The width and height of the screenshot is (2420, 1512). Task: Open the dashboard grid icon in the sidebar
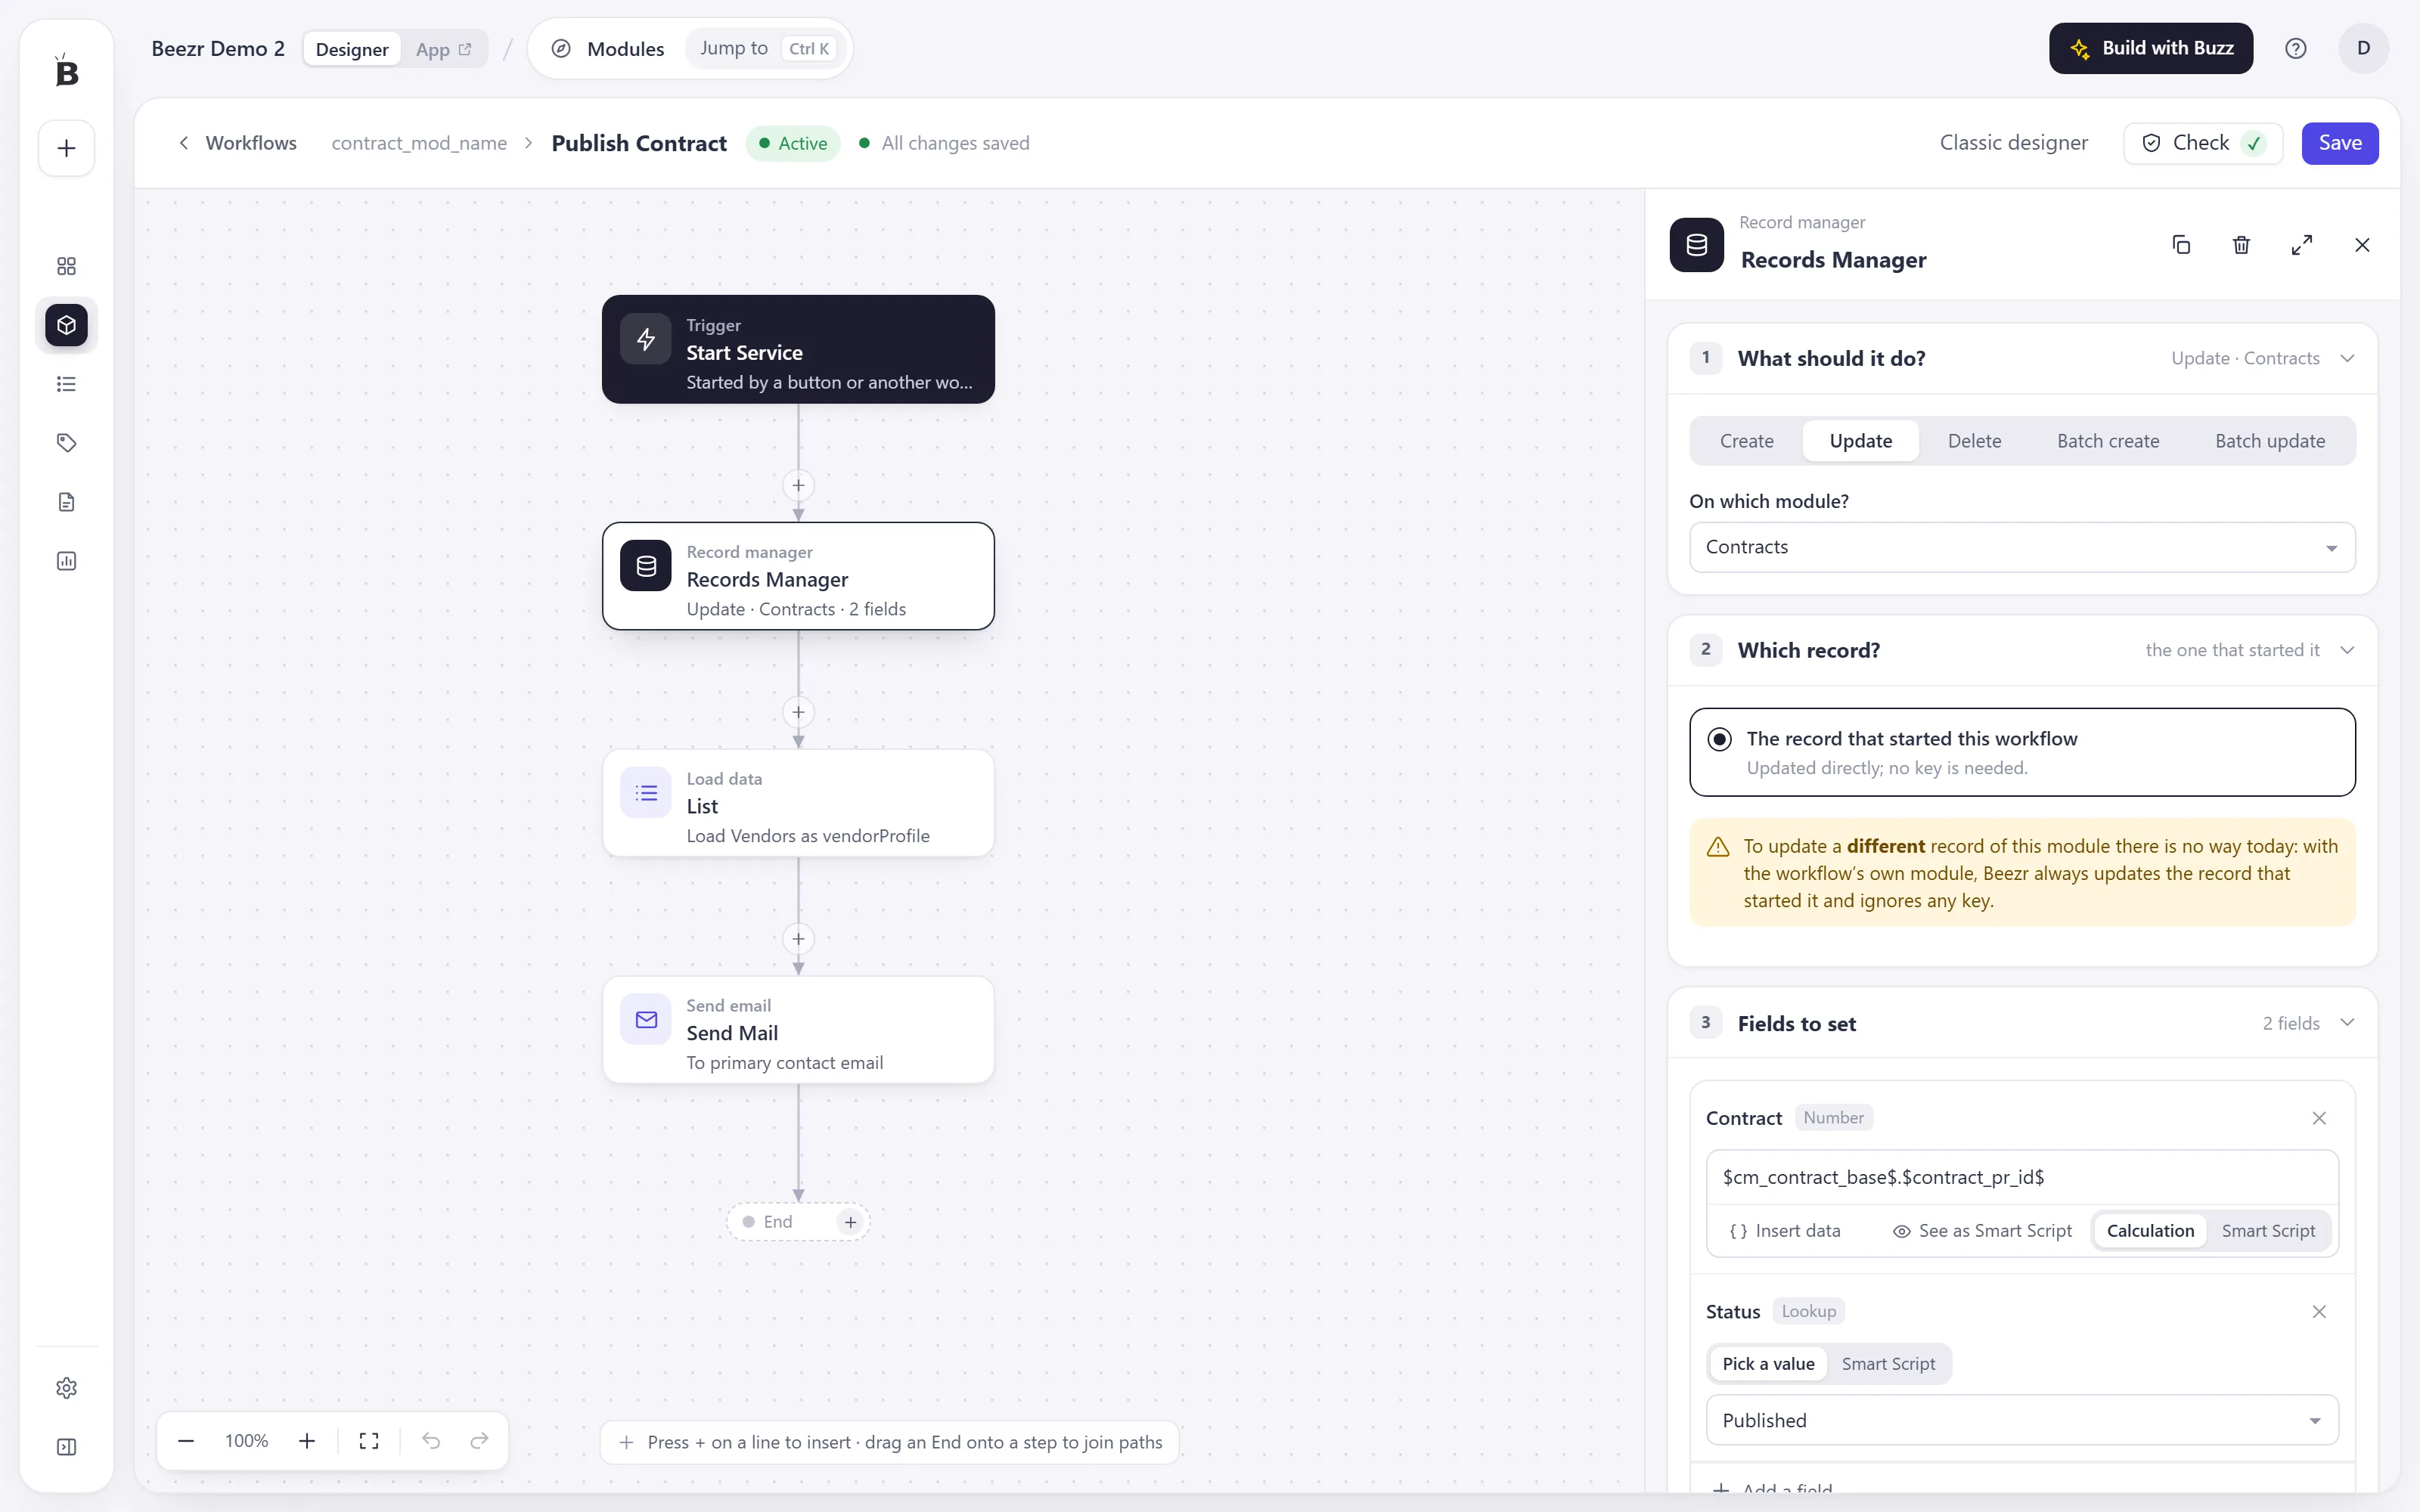[66, 266]
